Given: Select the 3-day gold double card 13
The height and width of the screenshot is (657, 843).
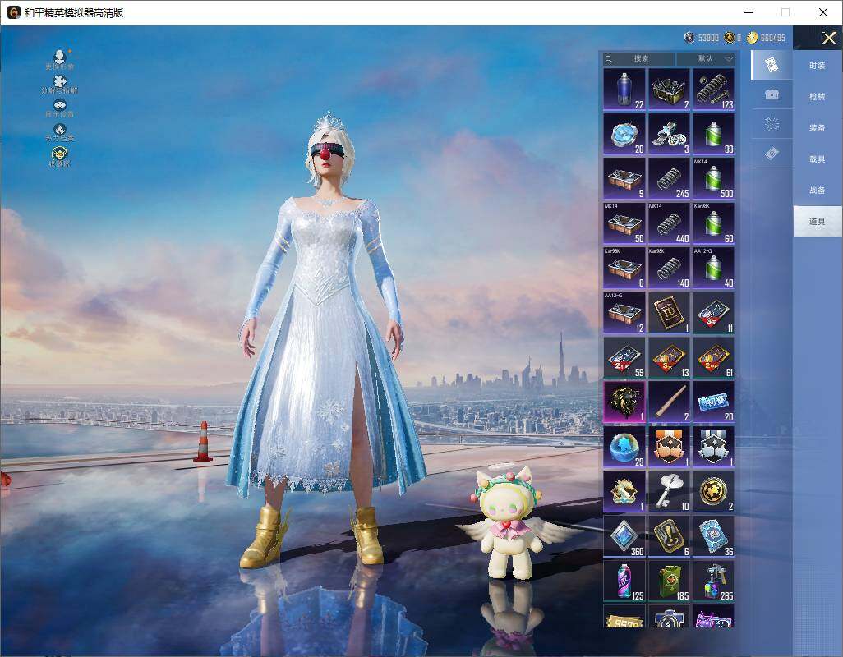Looking at the screenshot, I should point(669,357).
